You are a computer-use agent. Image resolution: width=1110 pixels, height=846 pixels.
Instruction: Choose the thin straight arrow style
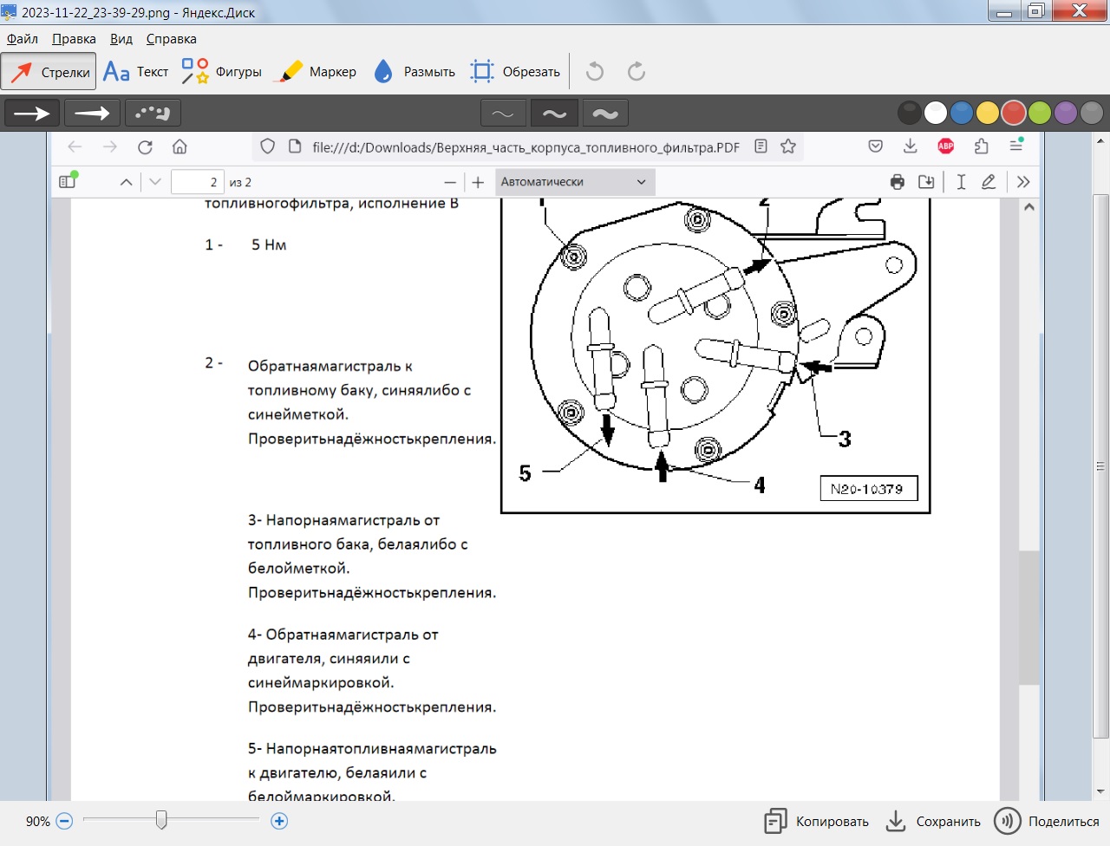[x=32, y=113]
